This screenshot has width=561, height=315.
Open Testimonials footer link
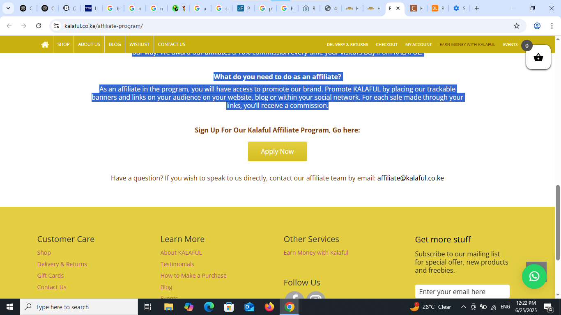coord(177,264)
